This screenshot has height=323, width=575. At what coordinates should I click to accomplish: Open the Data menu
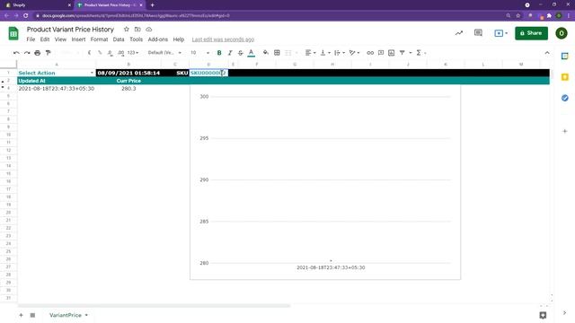point(119,39)
